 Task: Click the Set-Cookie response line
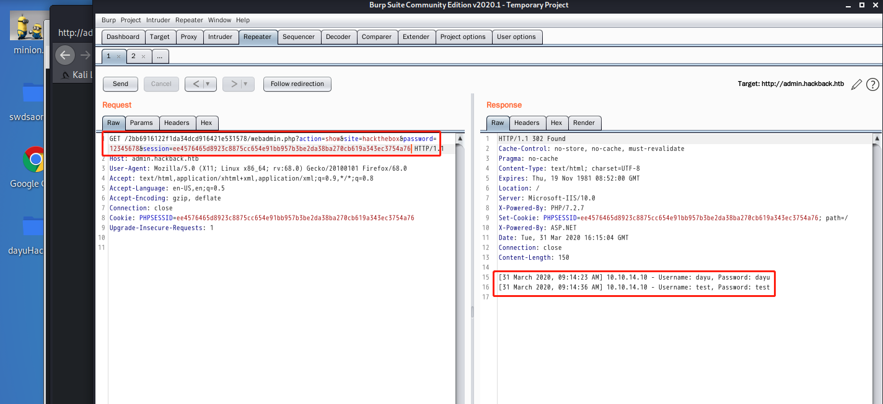point(673,218)
